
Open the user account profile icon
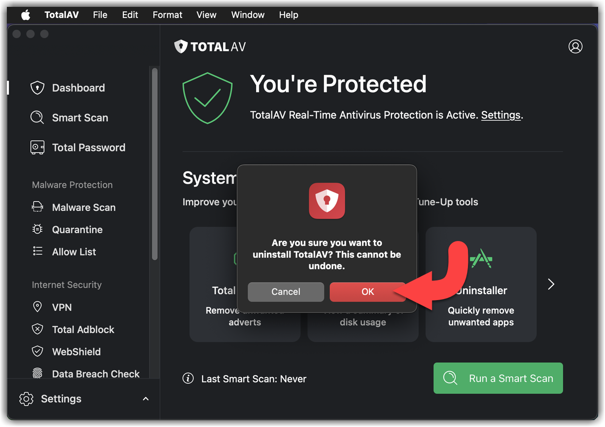(x=575, y=46)
